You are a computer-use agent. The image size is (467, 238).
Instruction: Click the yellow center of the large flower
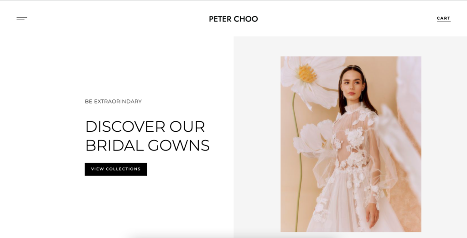pyautogui.click(x=307, y=73)
